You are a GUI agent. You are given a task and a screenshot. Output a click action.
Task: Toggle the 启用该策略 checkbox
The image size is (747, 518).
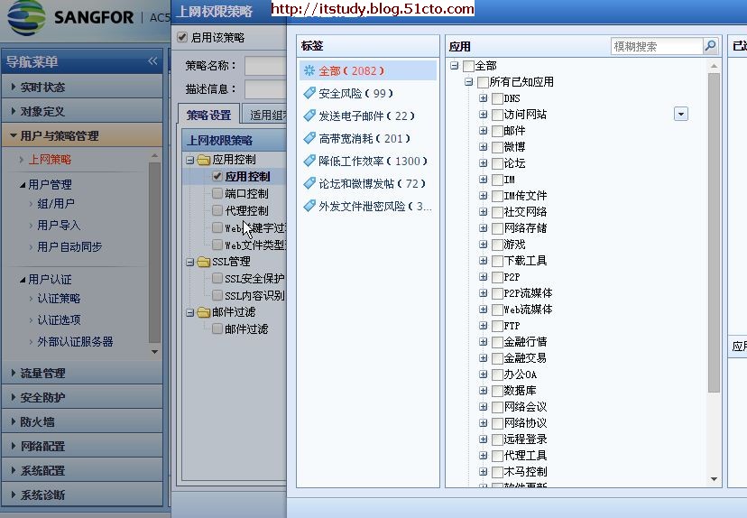[x=182, y=37]
